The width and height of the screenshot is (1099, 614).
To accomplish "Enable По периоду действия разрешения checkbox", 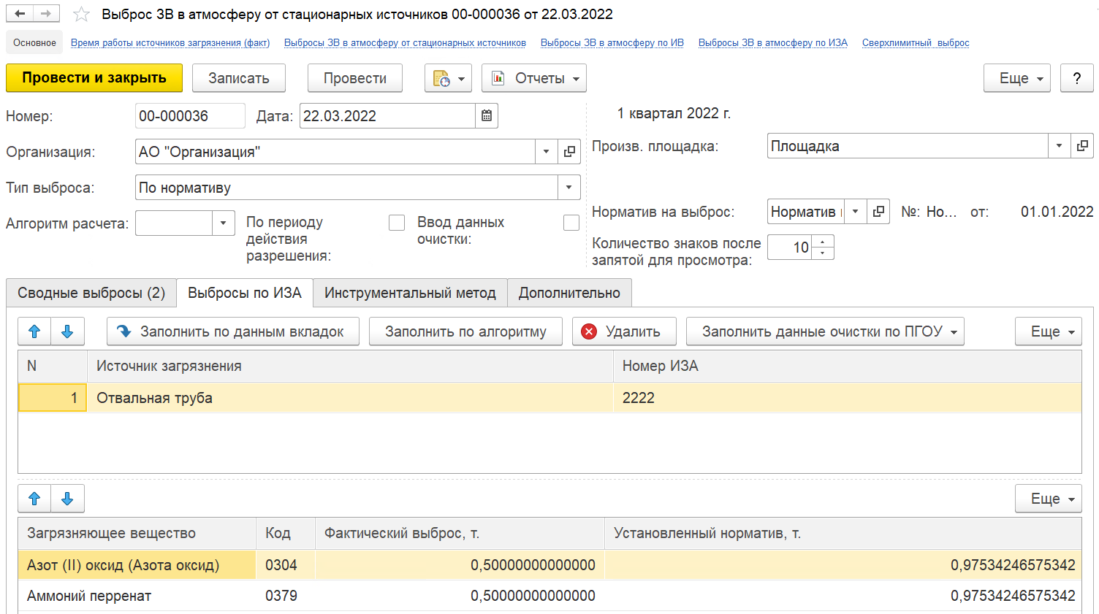I will coord(397,223).
